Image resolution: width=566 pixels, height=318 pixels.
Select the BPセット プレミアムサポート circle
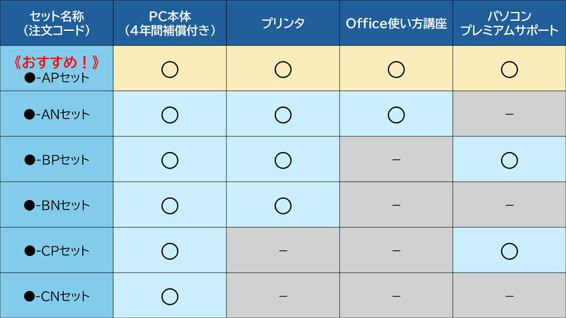509,160
